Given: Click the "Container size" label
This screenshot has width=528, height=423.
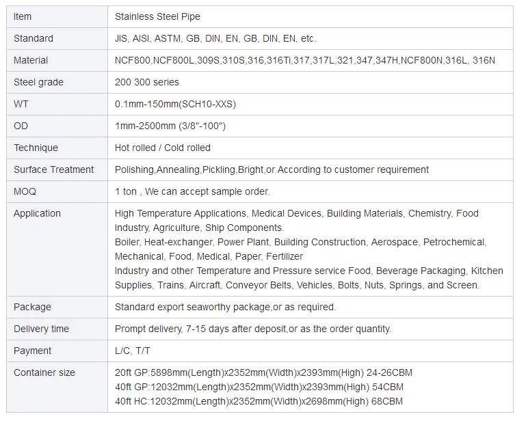Looking at the screenshot, I should point(44,372).
